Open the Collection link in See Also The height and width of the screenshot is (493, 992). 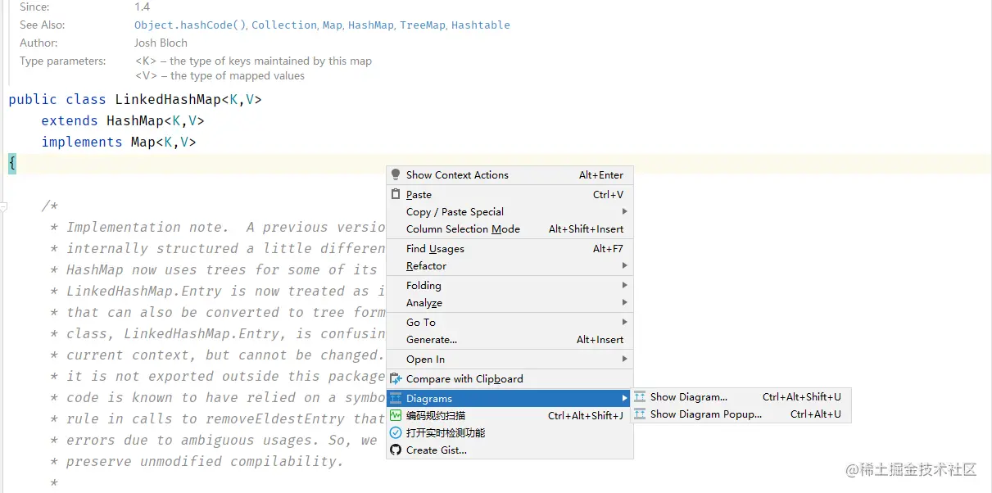click(x=283, y=25)
